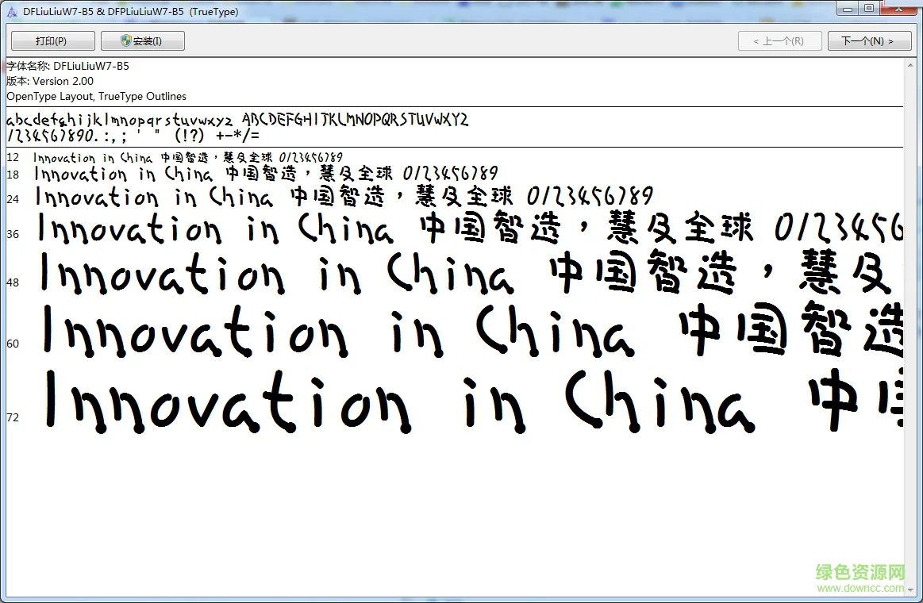The height and width of the screenshot is (603, 923).
Task: Click the vertical scrollbar track
Action: click(x=910, y=327)
